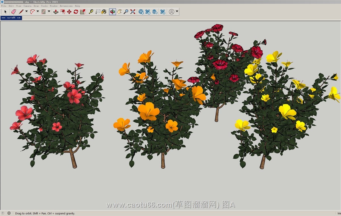Open the Extensions menu

point(66,6)
